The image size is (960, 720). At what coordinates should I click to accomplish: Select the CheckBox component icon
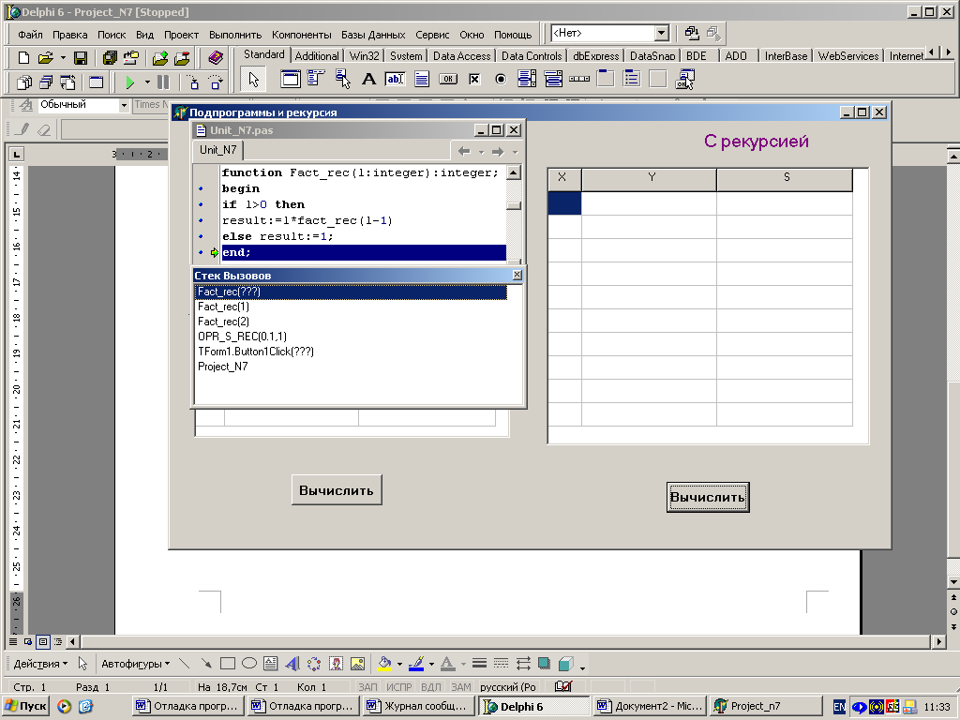[474, 79]
